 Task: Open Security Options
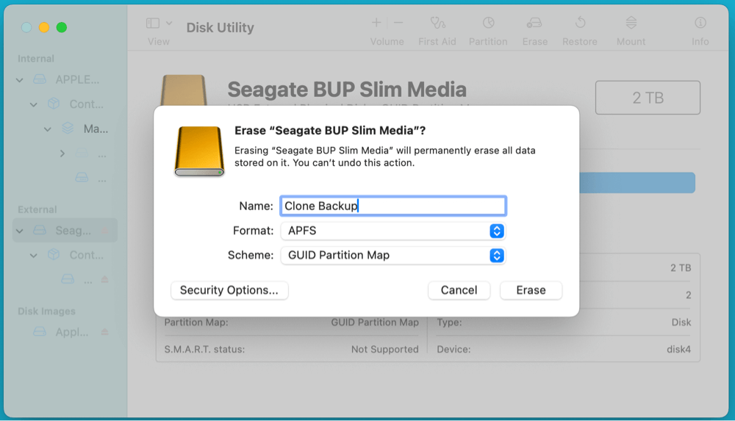229,290
